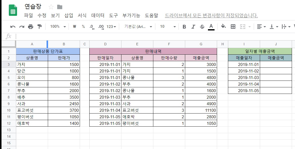Select column A header

pos(32,44)
